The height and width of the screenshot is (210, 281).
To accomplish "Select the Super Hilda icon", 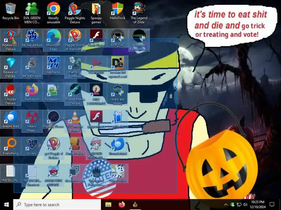I will (x=117, y=174).
